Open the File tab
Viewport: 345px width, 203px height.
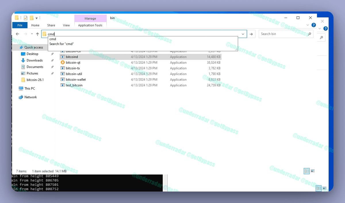tap(20, 25)
